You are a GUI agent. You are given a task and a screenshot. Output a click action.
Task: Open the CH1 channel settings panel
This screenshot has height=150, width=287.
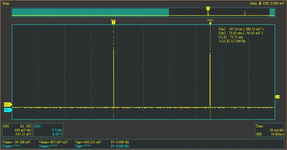pos(17,130)
